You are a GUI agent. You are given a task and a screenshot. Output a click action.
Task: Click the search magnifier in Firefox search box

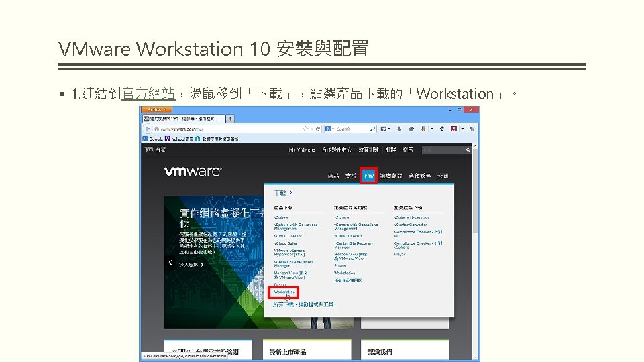coord(372,129)
